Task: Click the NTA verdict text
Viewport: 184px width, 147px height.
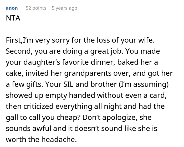Action: pos(13,18)
